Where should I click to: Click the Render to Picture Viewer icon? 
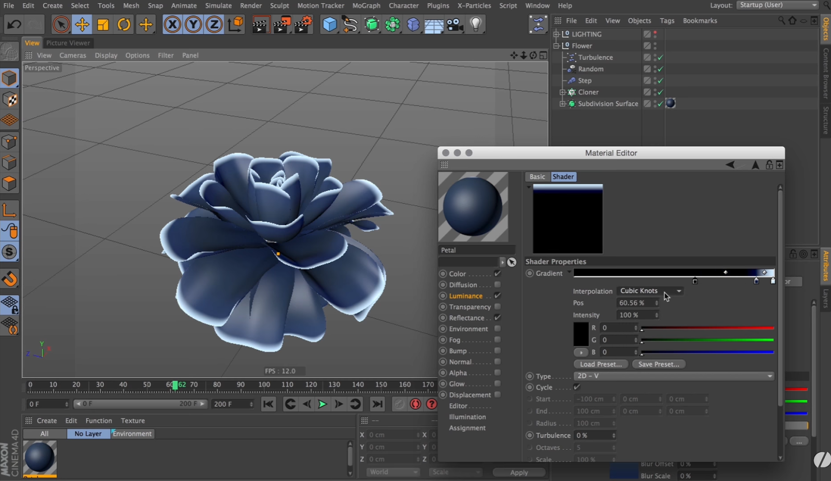(282, 24)
